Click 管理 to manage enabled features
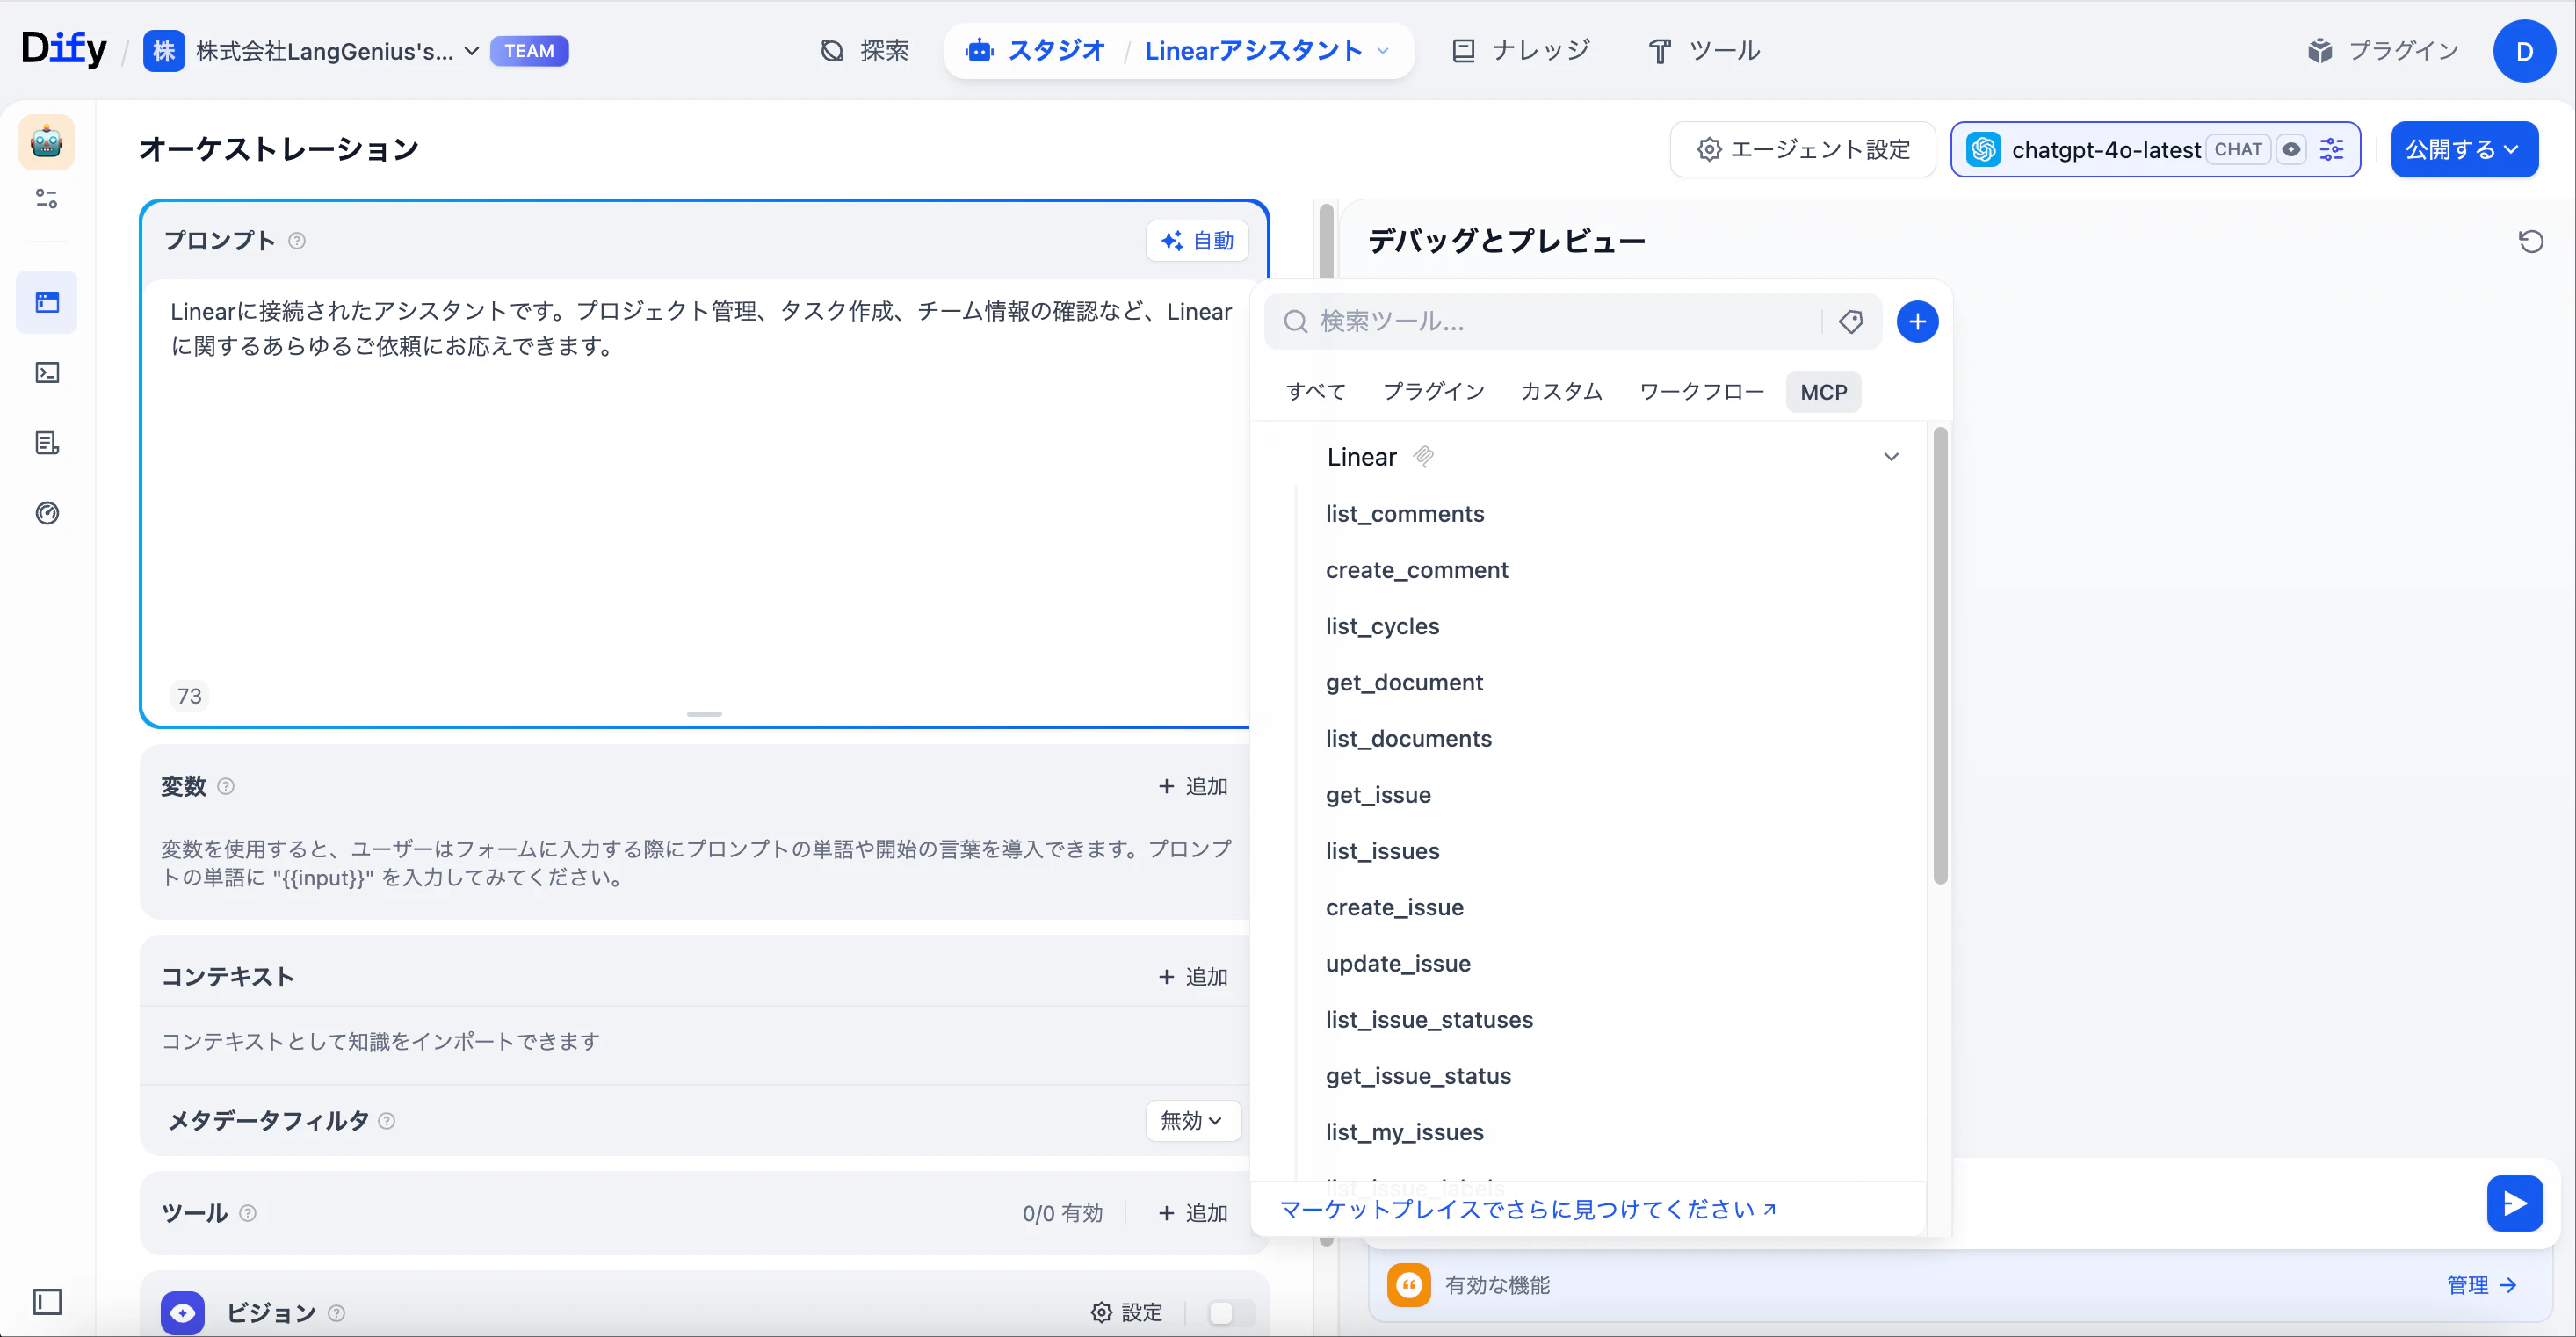 pos(2482,1284)
